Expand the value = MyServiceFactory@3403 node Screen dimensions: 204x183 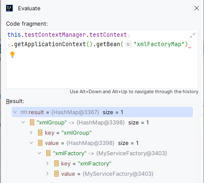click(47, 174)
